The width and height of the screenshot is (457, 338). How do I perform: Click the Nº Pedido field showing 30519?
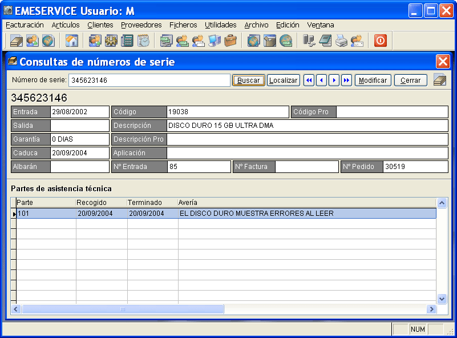click(x=415, y=167)
